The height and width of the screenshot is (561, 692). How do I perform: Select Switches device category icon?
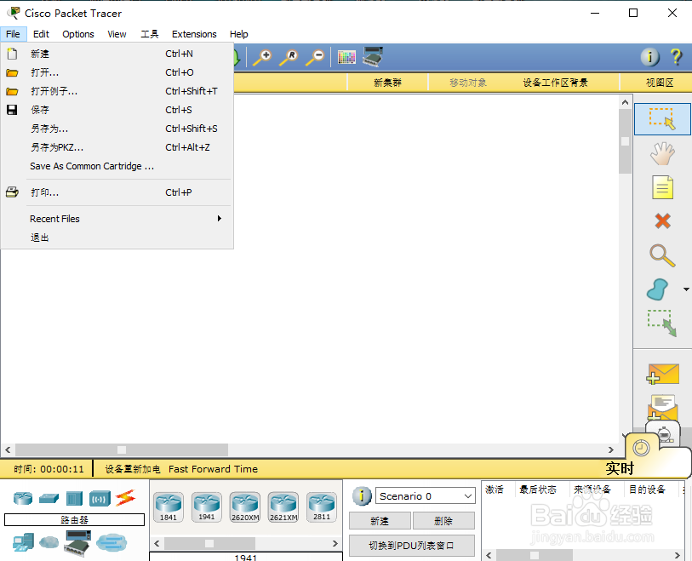(49, 498)
